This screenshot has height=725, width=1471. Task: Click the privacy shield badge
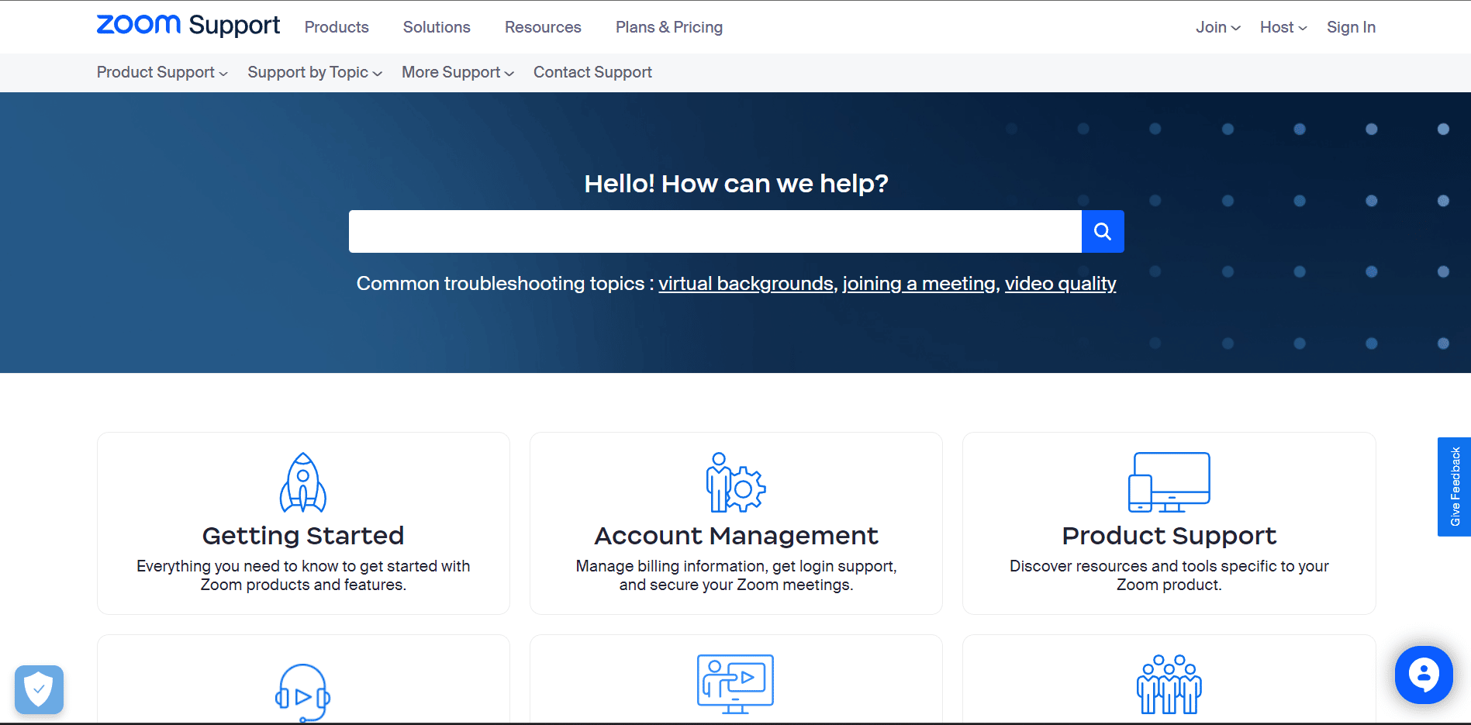39,689
